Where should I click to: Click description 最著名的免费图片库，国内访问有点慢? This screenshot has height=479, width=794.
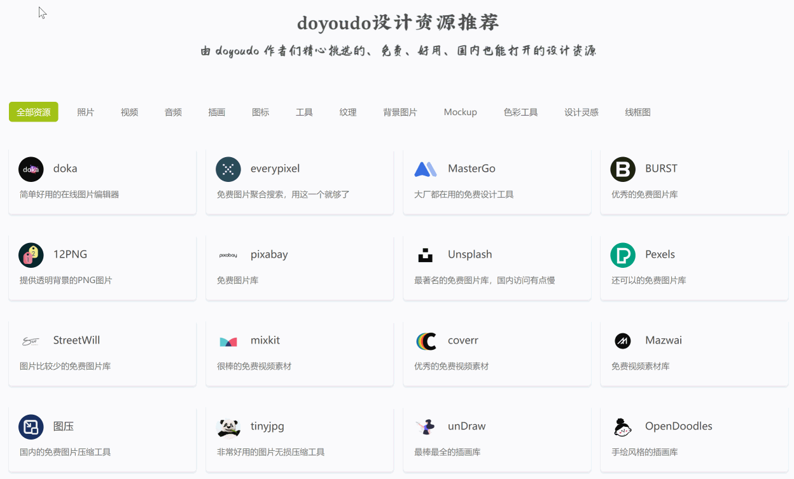[485, 281]
